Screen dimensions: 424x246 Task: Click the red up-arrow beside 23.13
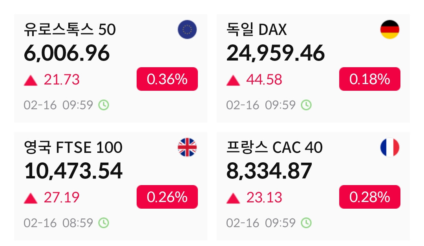pos(233,198)
